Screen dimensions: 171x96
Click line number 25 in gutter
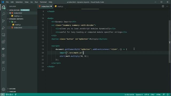tap(43, 70)
